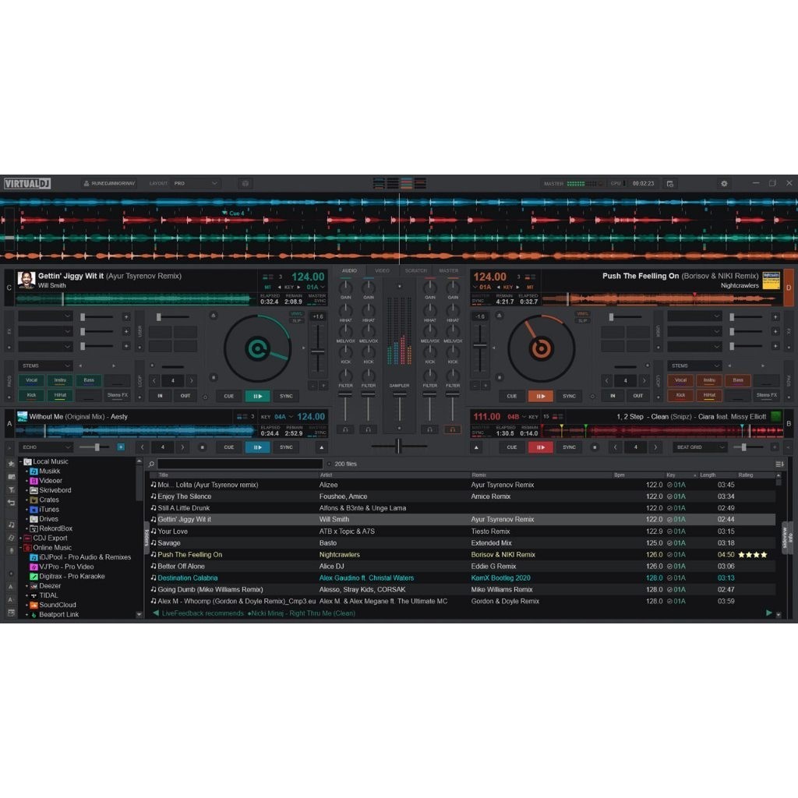Open first FX slot dropdown on deck C
The width and height of the screenshot is (798, 798).
point(45,316)
